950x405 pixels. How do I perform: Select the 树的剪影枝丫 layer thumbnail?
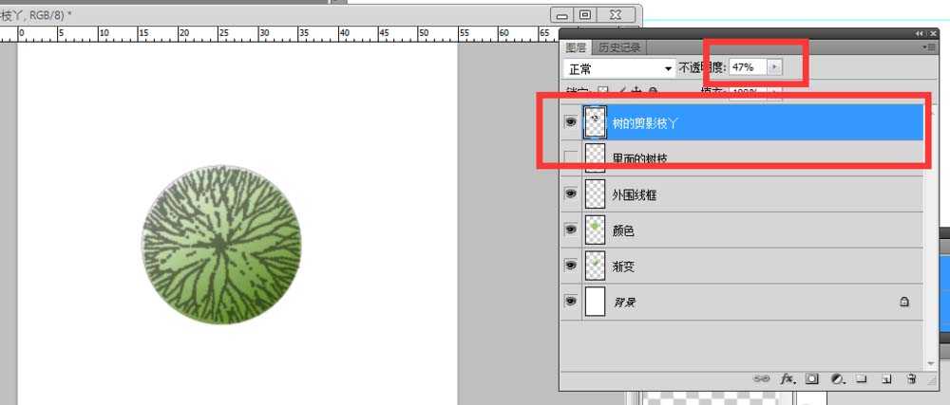click(595, 121)
